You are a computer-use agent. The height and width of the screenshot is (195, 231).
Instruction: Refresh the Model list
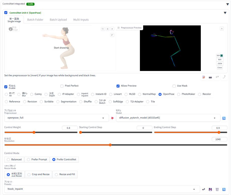tap(224, 118)
